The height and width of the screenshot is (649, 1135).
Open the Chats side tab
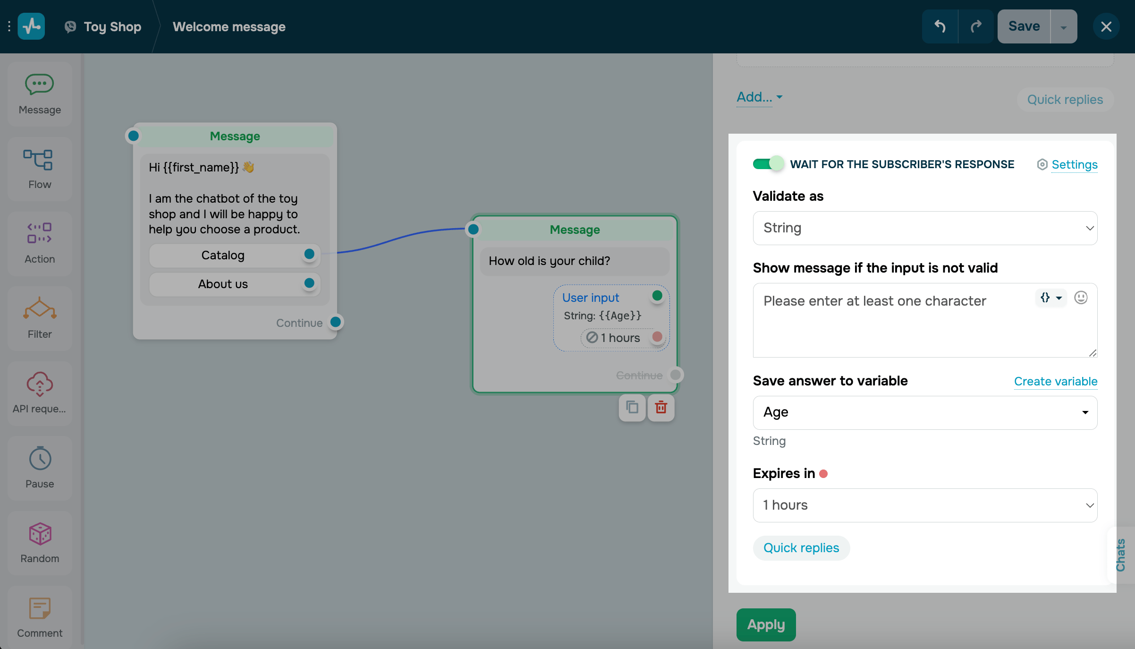(x=1120, y=555)
